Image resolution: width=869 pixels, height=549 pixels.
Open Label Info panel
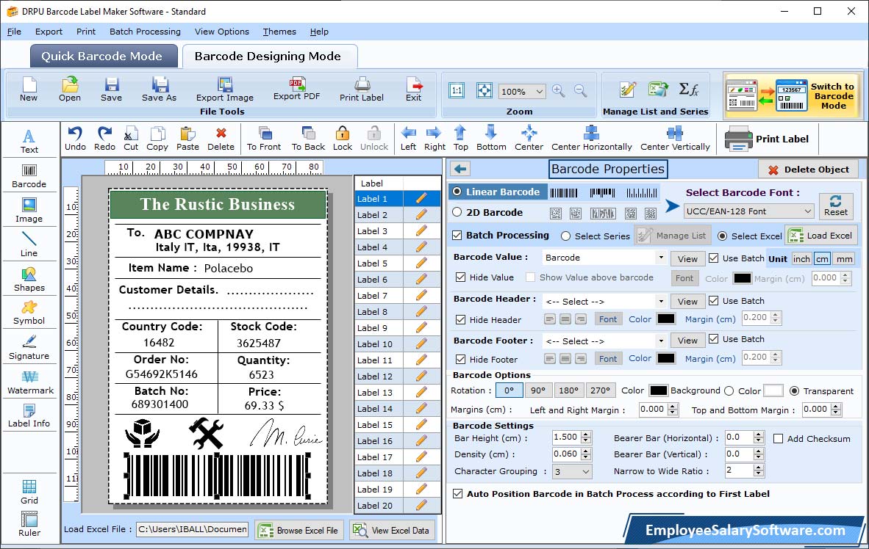[29, 415]
